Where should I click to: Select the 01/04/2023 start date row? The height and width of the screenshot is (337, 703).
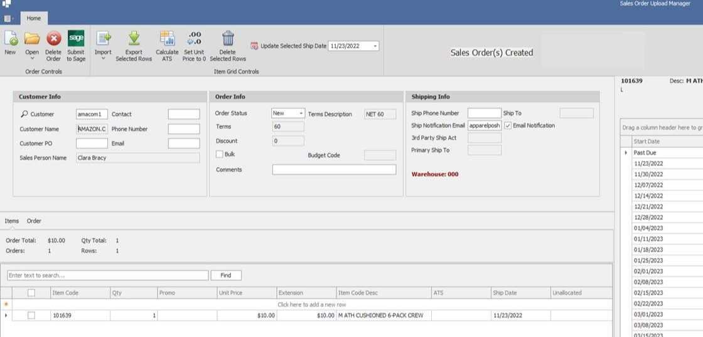click(667, 228)
